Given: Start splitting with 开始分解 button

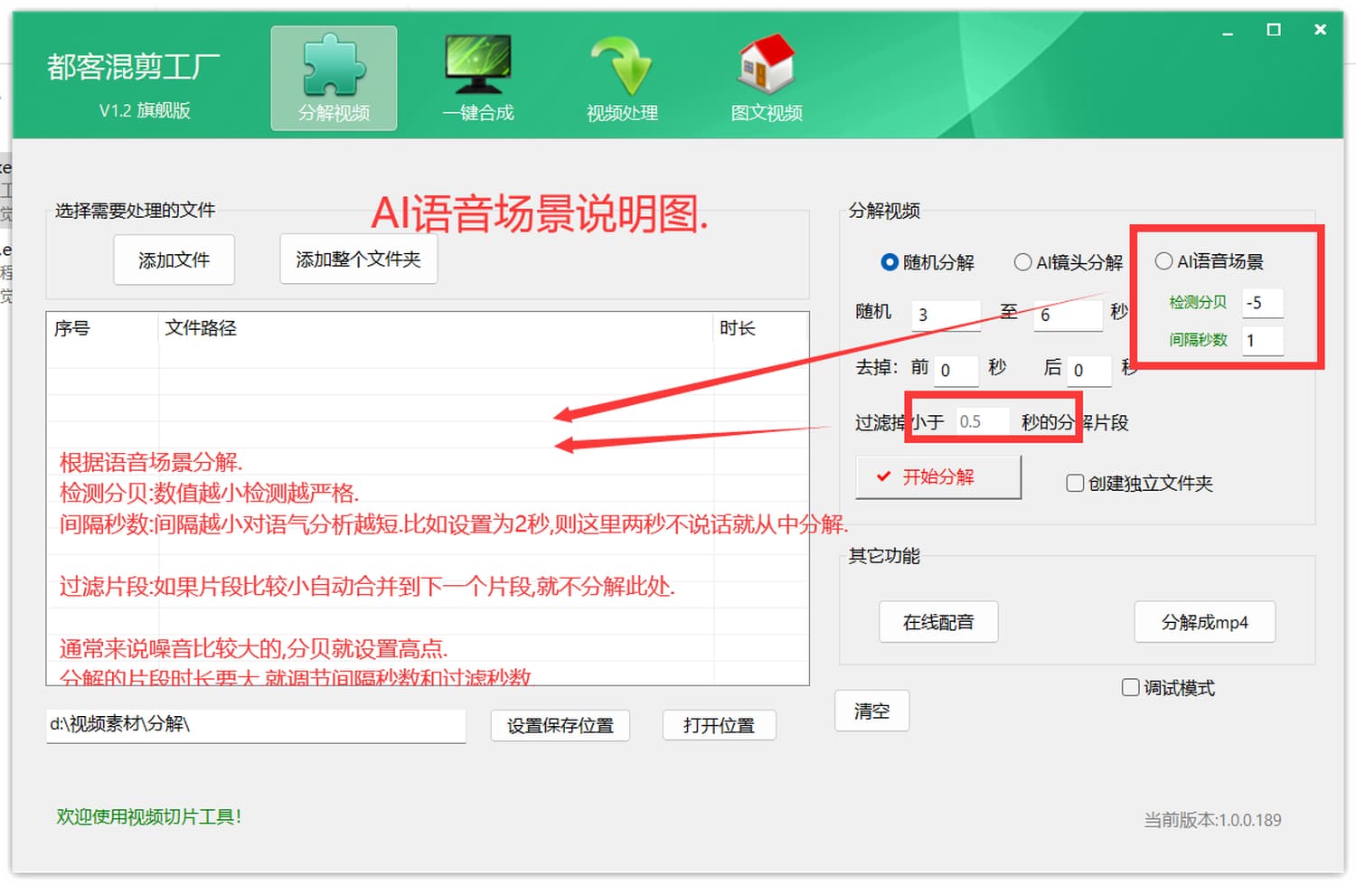Looking at the screenshot, I should [x=938, y=477].
